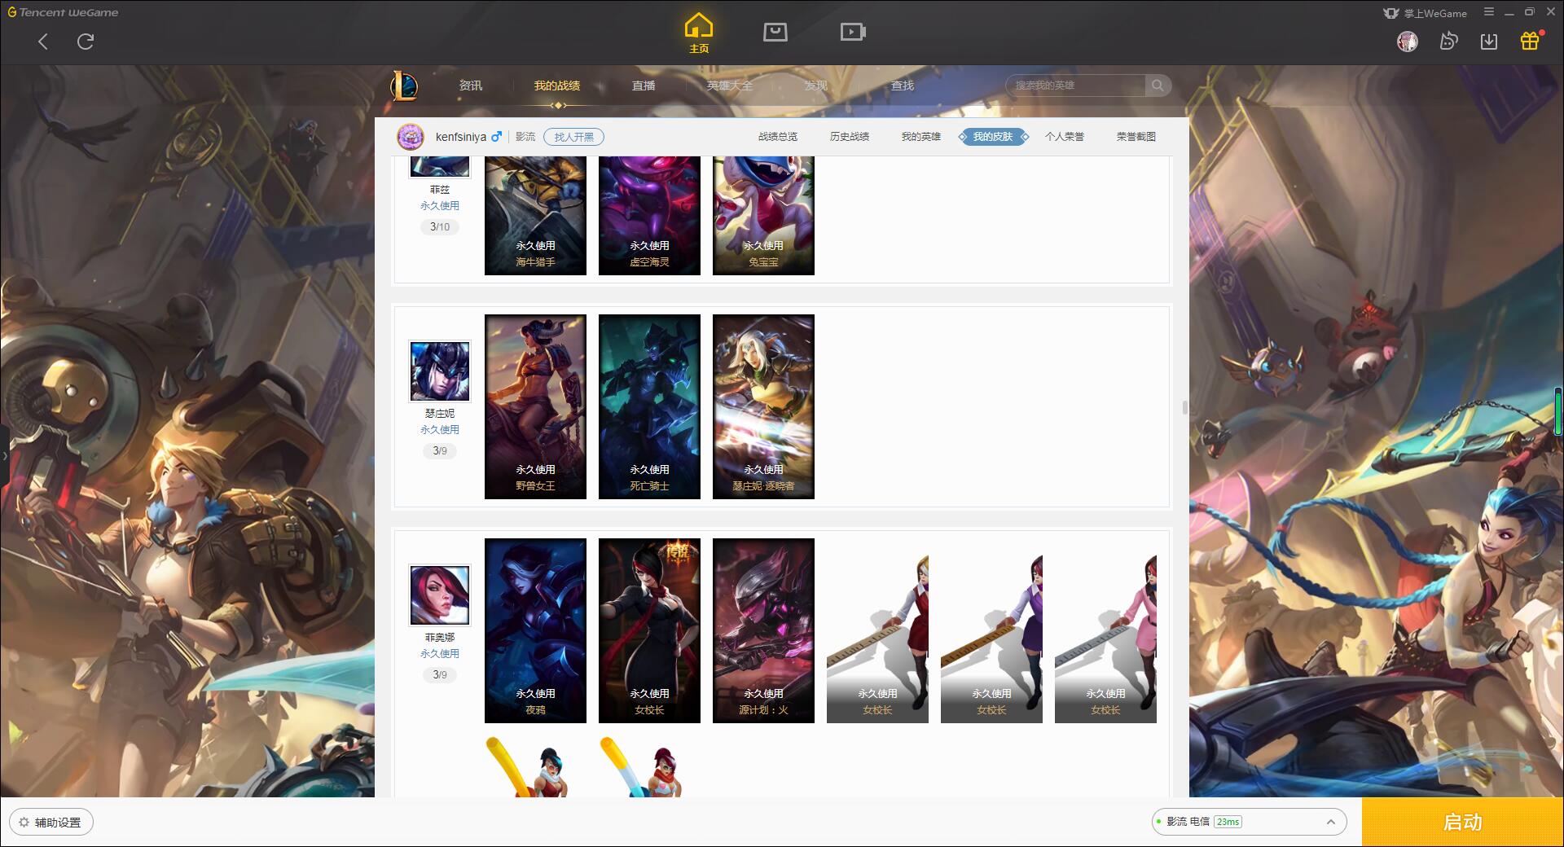Click the 瑟庄妮 champion portrait

click(x=440, y=371)
